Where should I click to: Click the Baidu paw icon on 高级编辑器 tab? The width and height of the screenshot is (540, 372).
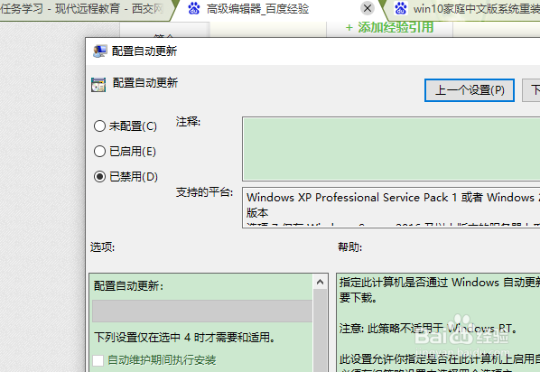194,8
